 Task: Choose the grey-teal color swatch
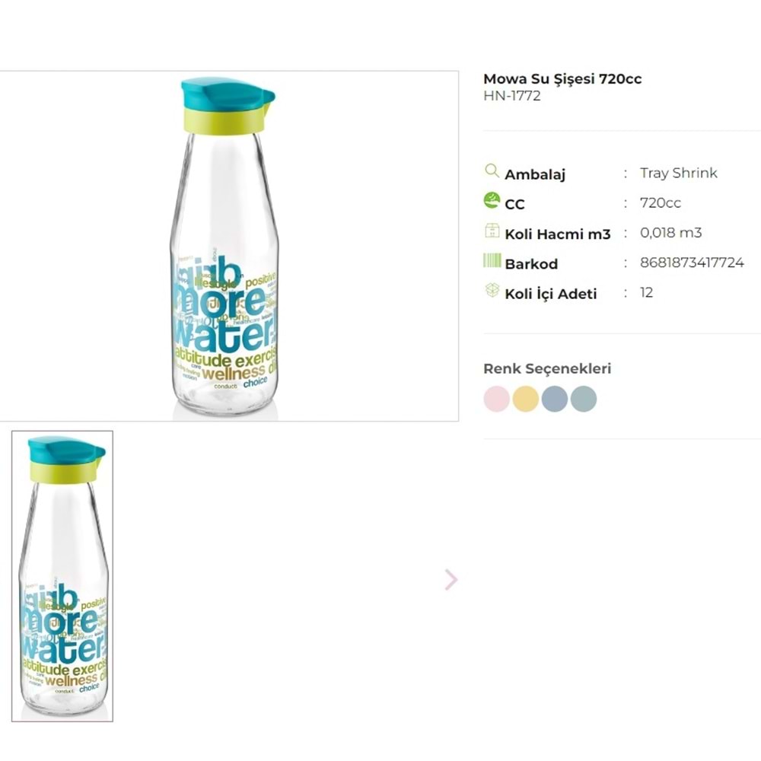pos(584,399)
